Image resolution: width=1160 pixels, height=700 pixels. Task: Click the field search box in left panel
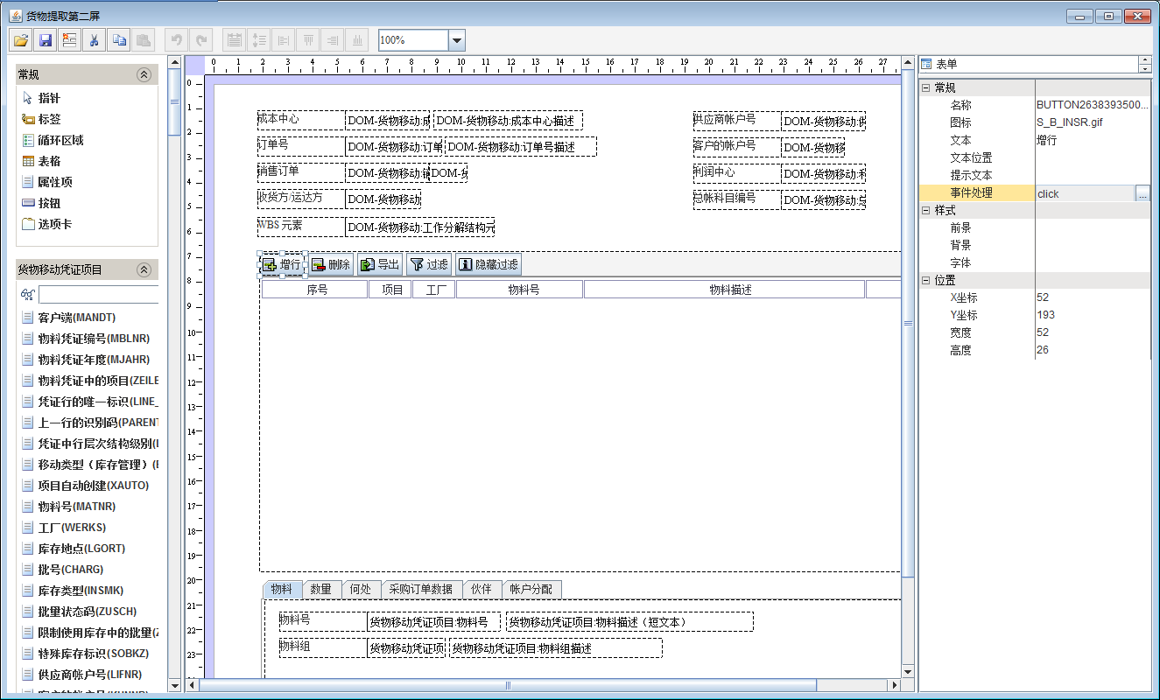click(98, 294)
